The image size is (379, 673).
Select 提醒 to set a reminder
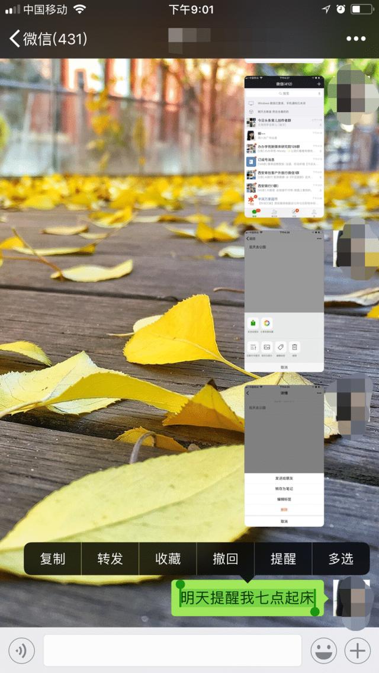[283, 559]
